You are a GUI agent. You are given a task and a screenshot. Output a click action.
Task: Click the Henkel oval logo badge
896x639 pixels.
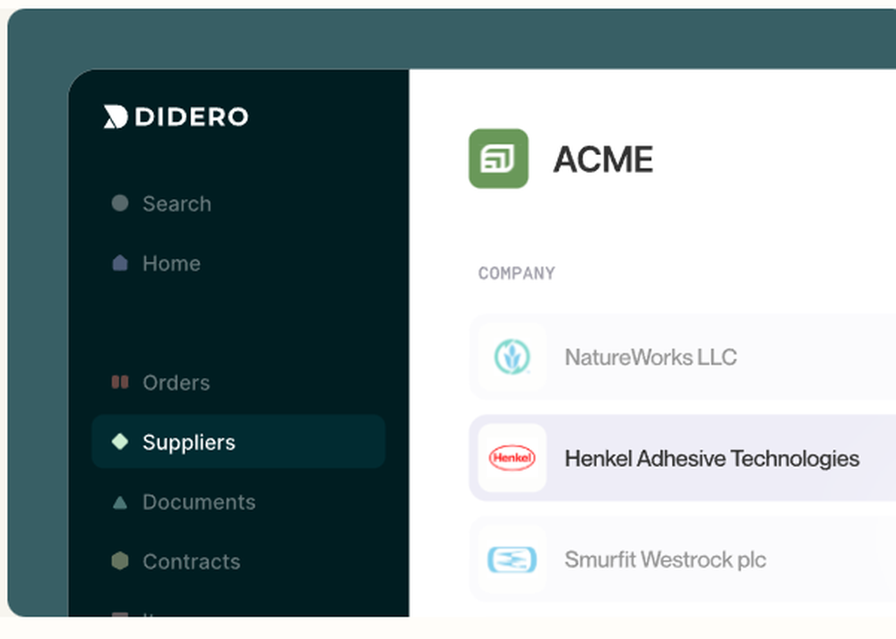pyautogui.click(x=512, y=458)
